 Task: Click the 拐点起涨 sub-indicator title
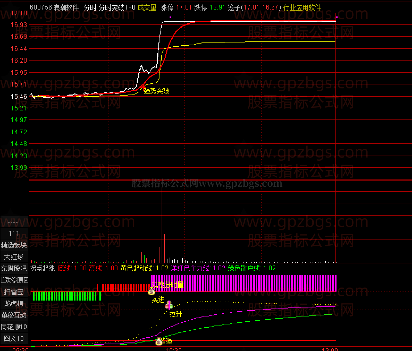pyautogui.click(x=42, y=268)
